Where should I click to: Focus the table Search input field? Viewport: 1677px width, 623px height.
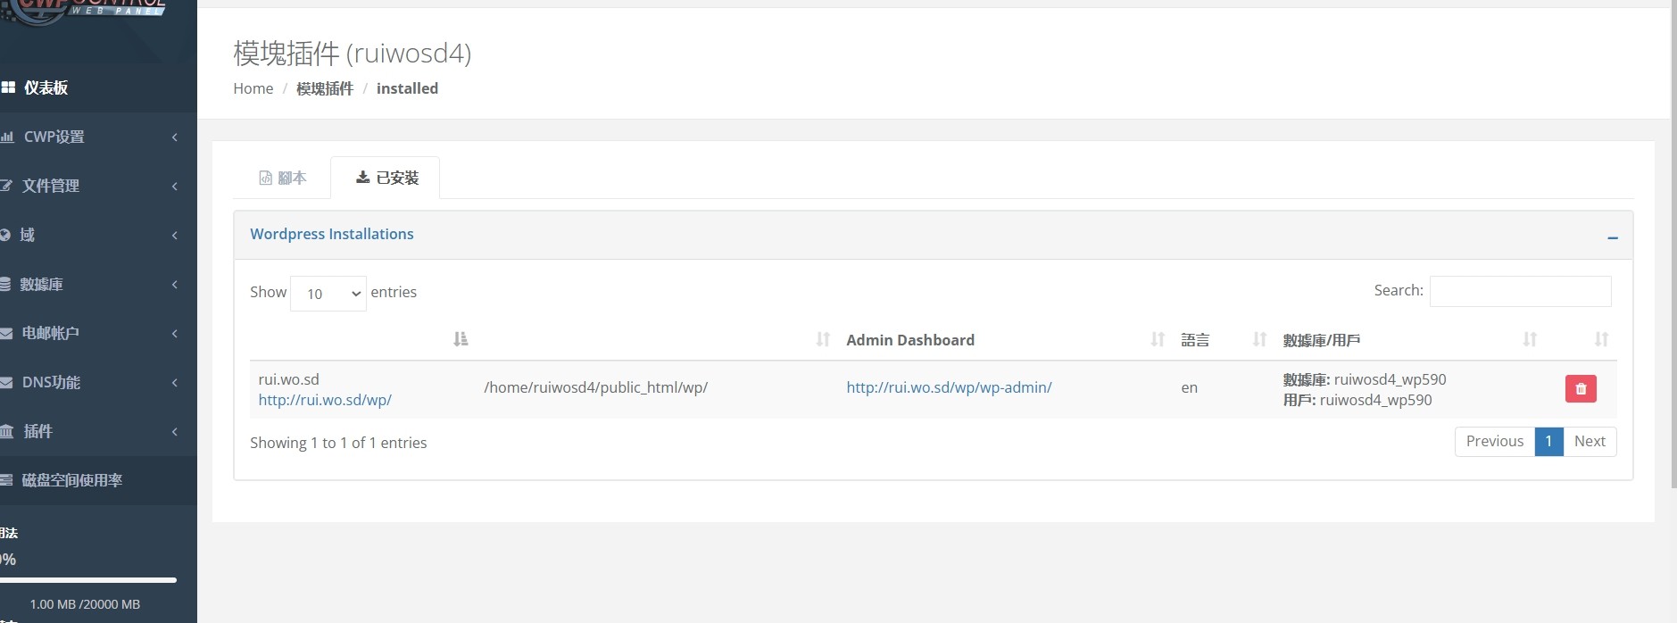click(1520, 291)
